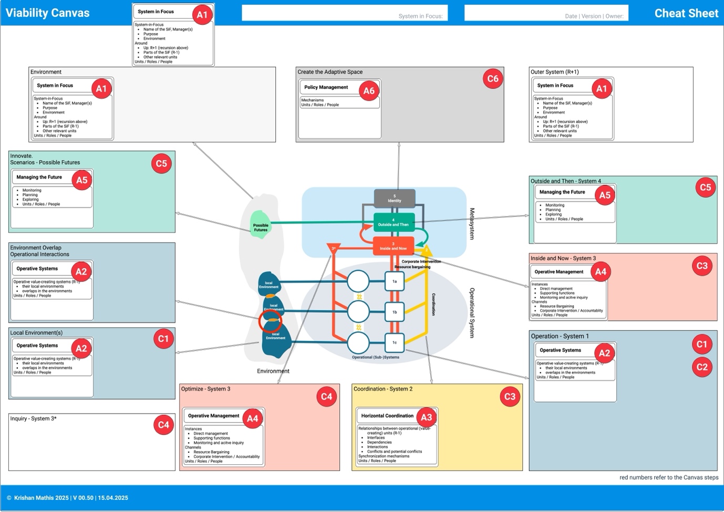Click the Date | Version | Owner field
Viewport: 724px width, 512px height.
[x=545, y=13]
